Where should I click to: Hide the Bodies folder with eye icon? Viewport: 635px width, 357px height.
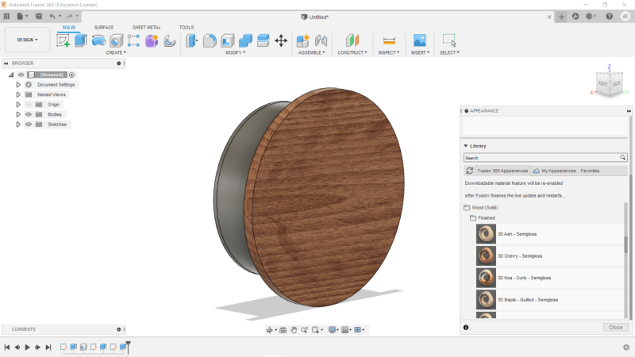[x=29, y=114]
